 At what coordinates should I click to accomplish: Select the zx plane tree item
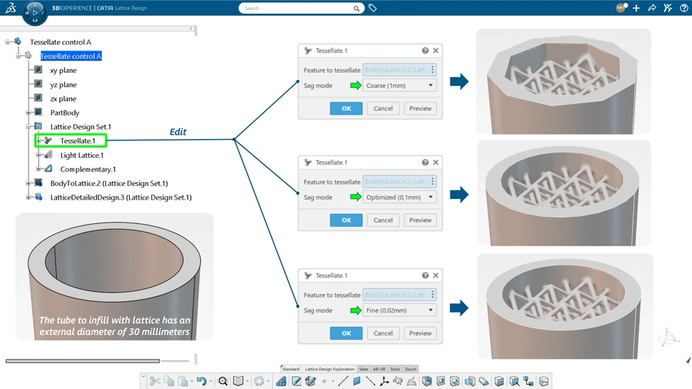pos(63,99)
